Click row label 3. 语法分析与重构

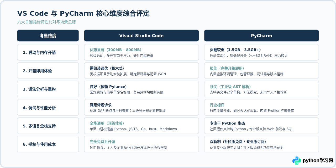click(x=39, y=89)
